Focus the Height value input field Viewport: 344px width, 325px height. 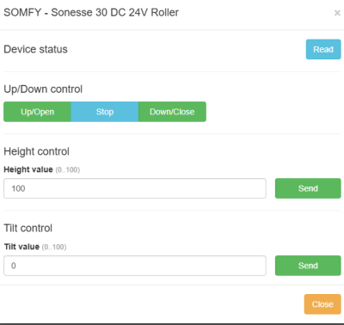coord(135,188)
